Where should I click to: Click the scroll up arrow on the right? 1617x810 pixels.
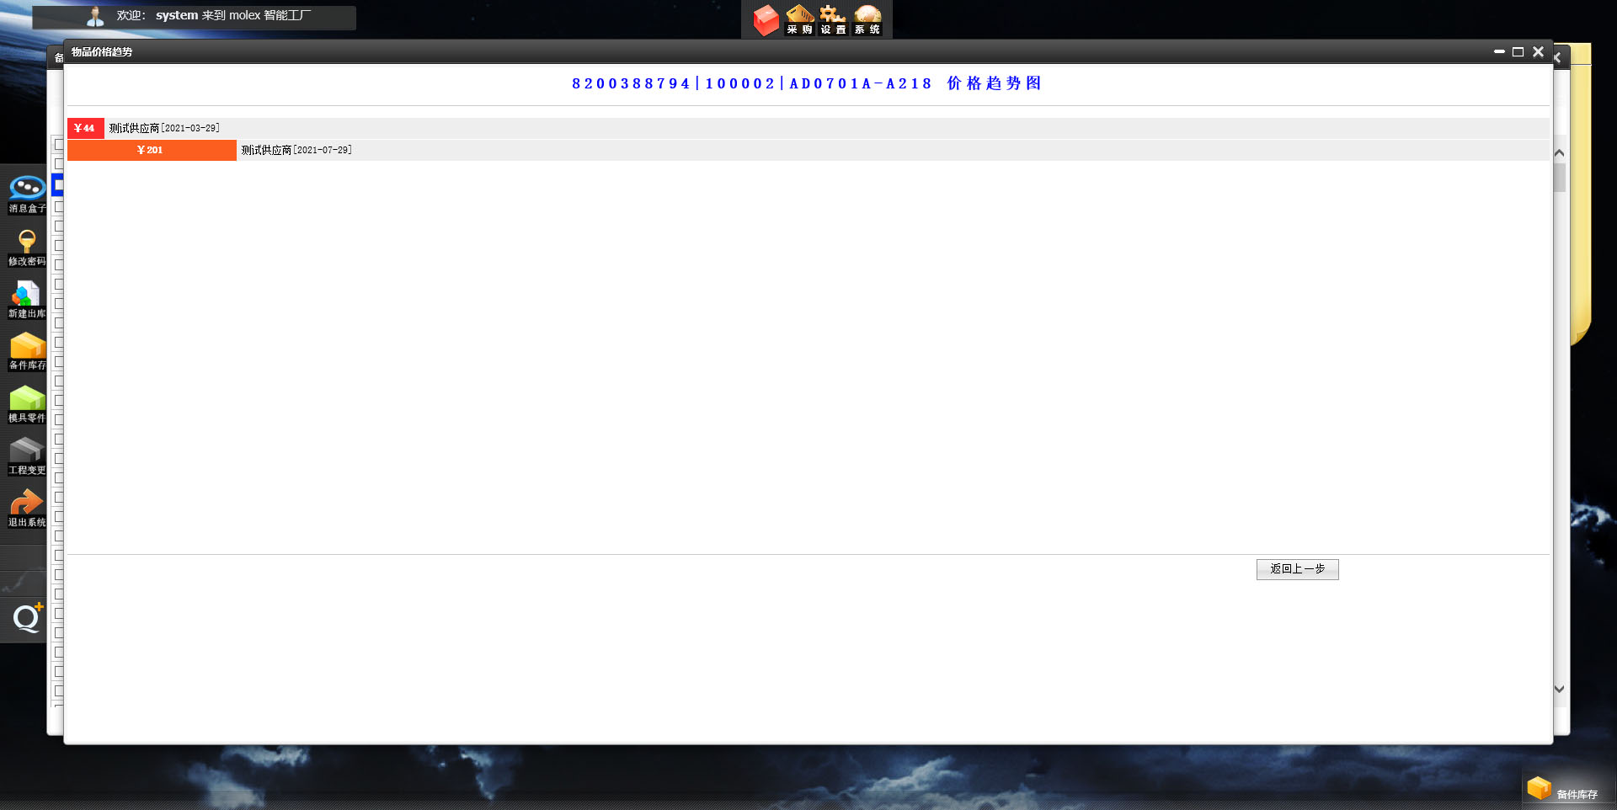coord(1559,153)
